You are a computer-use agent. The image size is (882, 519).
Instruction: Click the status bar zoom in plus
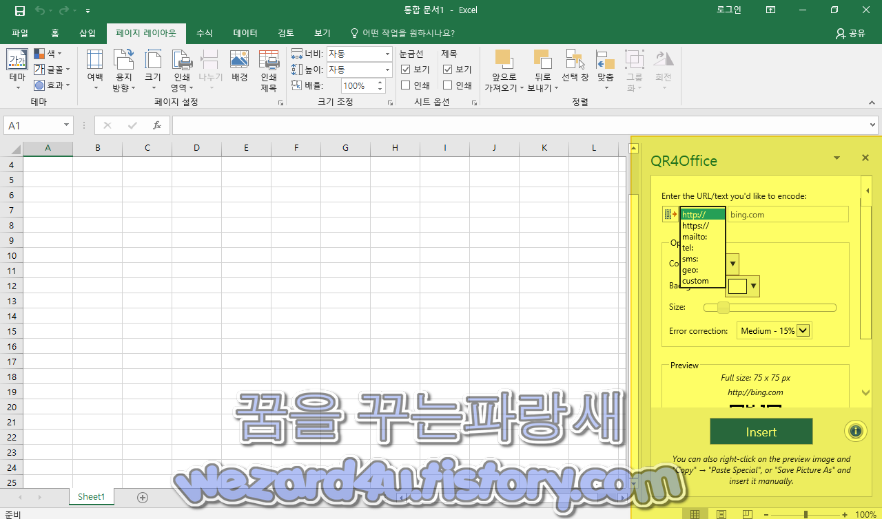tap(845, 514)
